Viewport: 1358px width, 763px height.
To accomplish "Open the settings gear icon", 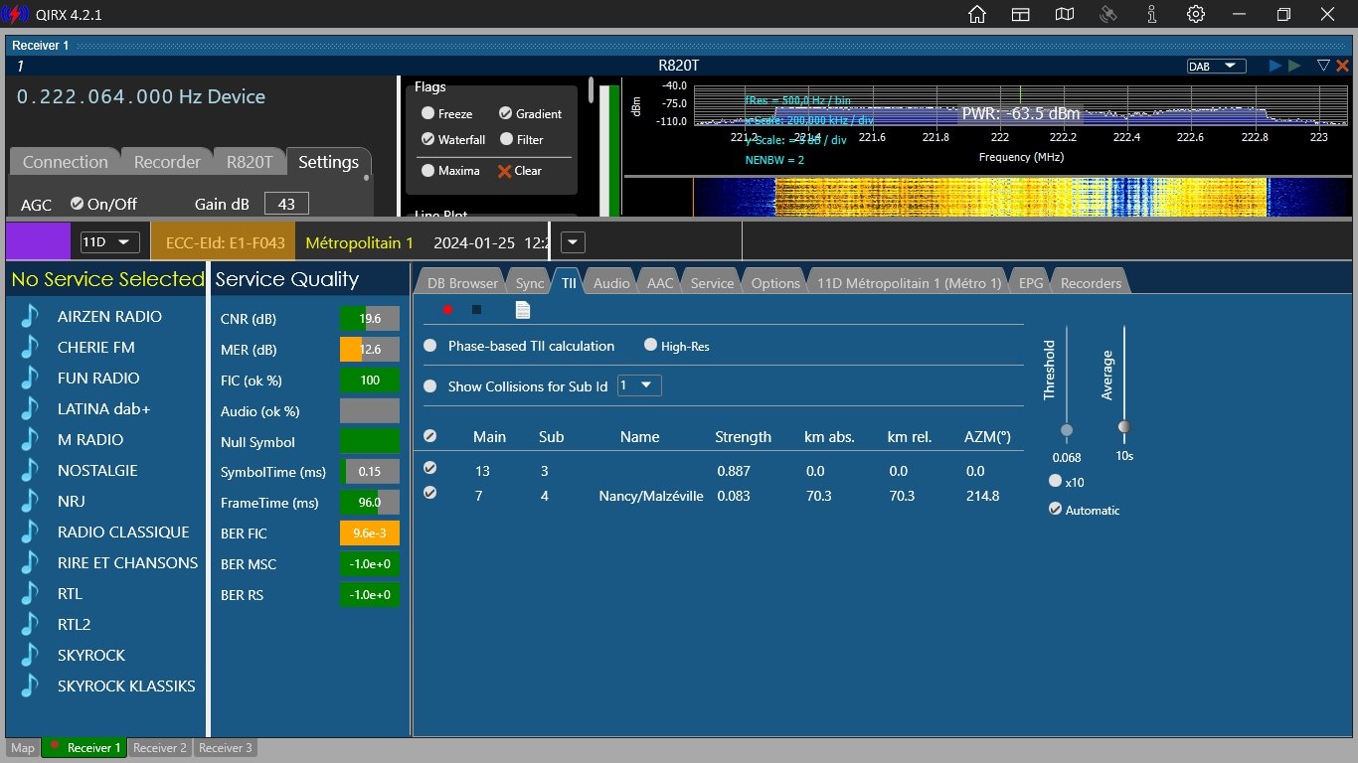I will pyautogui.click(x=1196, y=15).
